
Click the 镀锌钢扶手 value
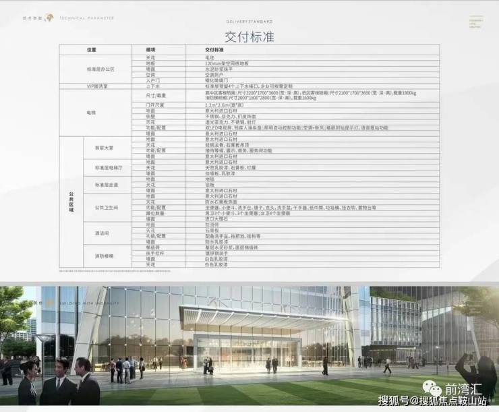tap(216, 254)
